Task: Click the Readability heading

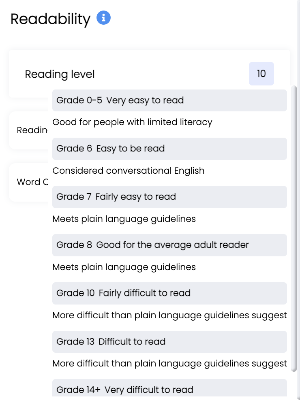Action: (x=50, y=19)
